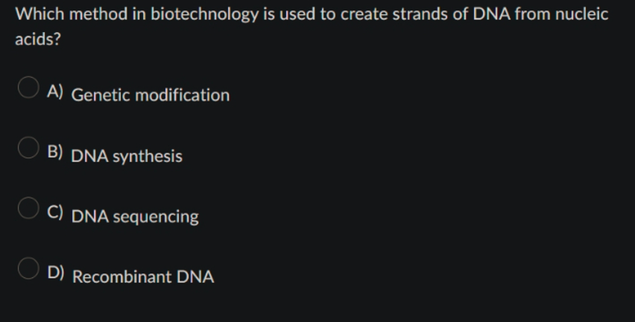This screenshot has width=635, height=322.
Task: Choose the 'DNA sequencing' answer text
Action: coord(135,216)
